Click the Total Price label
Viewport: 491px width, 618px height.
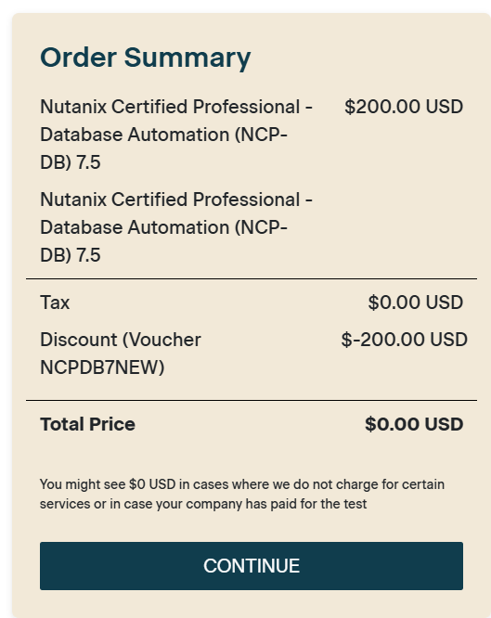[87, 424]
